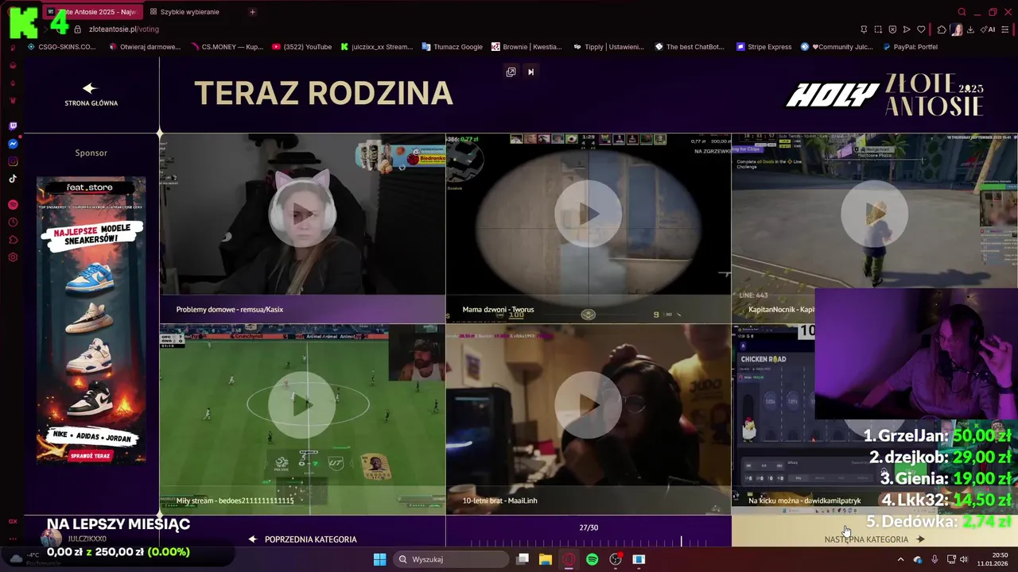Screen dimensions: 1018x572
Task: Play the Problemy domowe - remsua/Kasix clip
Action: 302,214
